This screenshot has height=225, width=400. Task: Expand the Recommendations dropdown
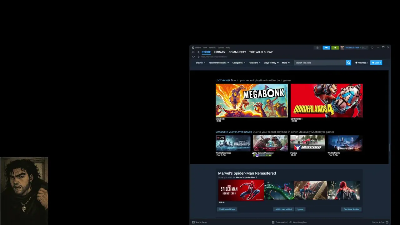click(219, 63)
